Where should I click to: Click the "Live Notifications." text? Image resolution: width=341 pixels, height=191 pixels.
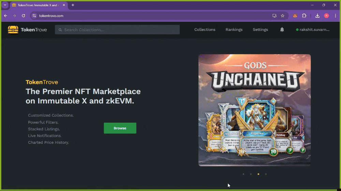45,136
